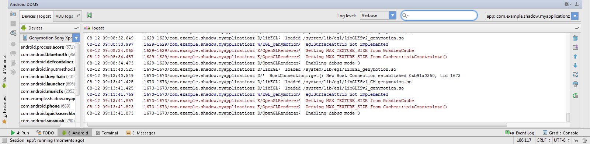The width and height of the screenshot is (590, 144).
Task: Click the print logcat icon
Action: point(575,84)
